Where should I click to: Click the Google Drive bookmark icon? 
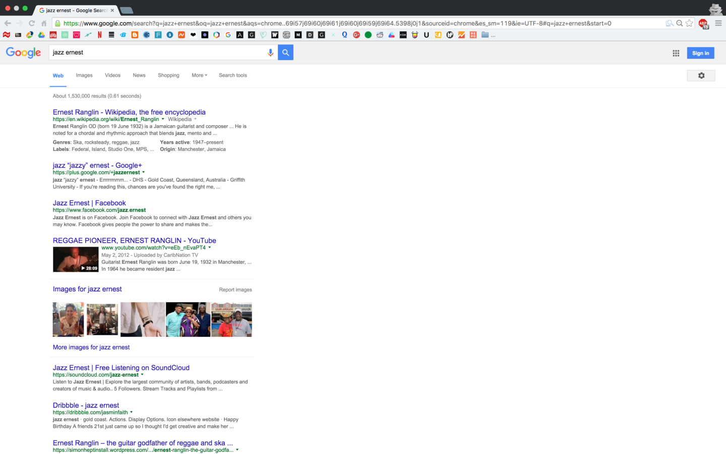point(41,35)
